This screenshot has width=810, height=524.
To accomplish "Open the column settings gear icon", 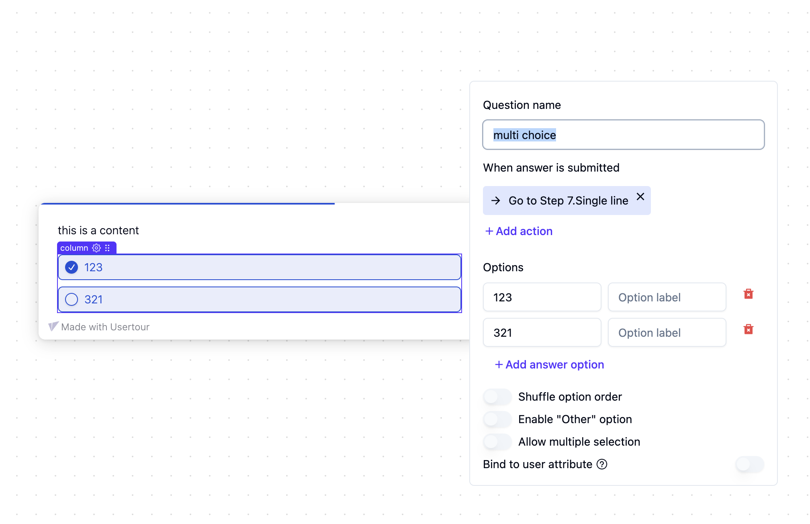I will 96,248.
